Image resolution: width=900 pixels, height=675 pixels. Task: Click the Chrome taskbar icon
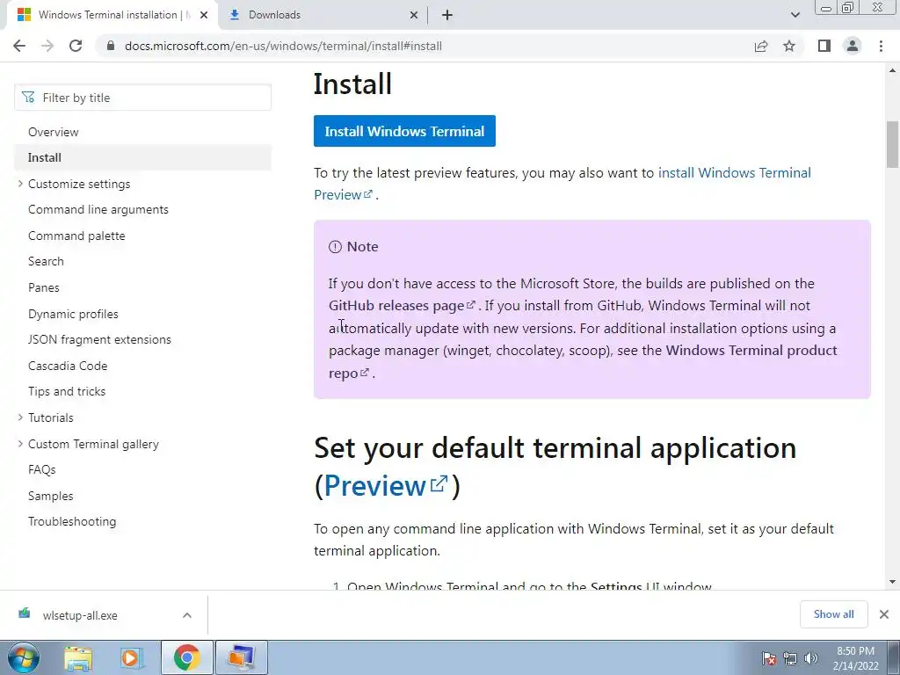click(x=186, y=657)
